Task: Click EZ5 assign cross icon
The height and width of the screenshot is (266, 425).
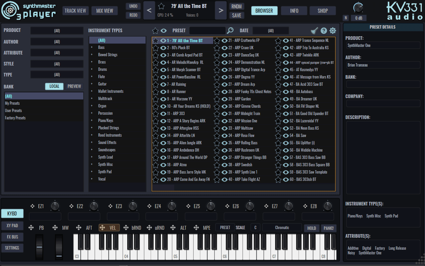Action: coord(188,206)
